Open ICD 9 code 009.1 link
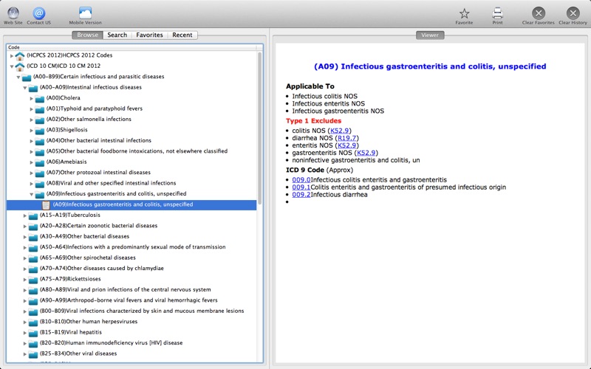The image size is (591, 369). 301,187
